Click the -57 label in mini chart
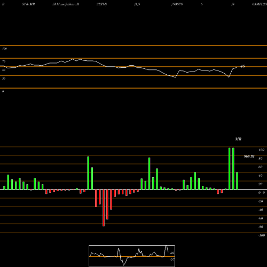267x267 pixels. pyautogui.click(x=172, y=260)
